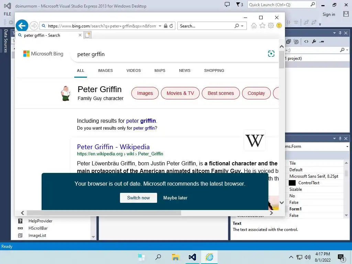This screenshot has height=264, width=352.
Task: Open the FILE menu
Action: point(8,14)
